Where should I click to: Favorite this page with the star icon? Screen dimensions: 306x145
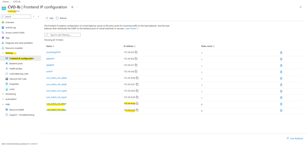72,7
